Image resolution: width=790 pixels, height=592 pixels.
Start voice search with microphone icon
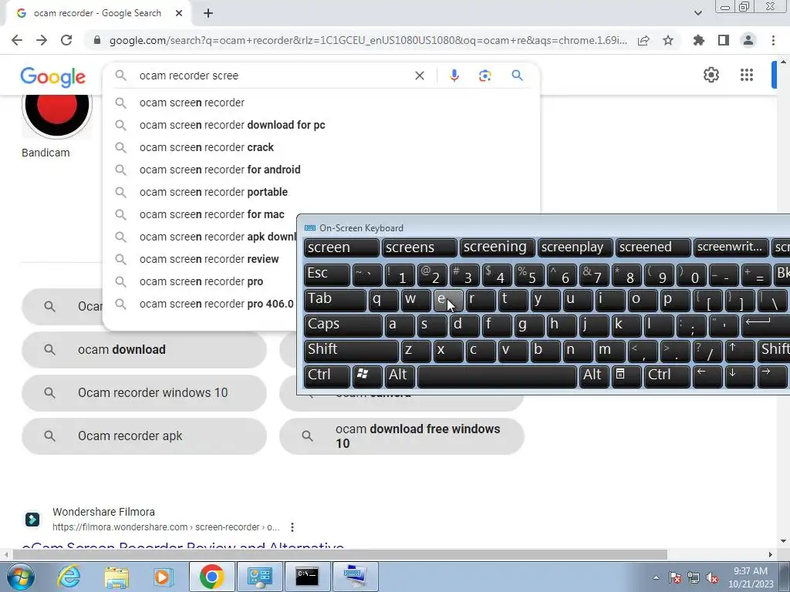454,76
